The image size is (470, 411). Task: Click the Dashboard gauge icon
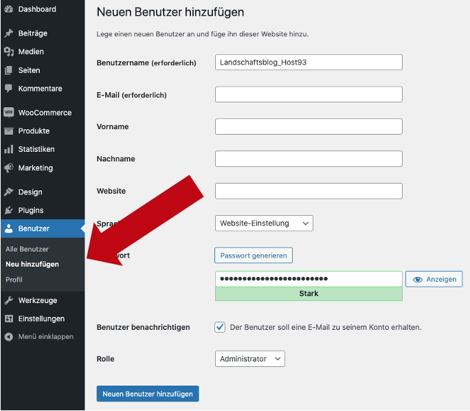(x=9, y=9)
